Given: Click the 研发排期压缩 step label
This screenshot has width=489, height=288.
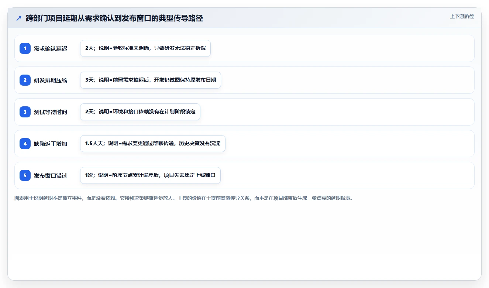Looking at the screenshot, I should [51, 80].
